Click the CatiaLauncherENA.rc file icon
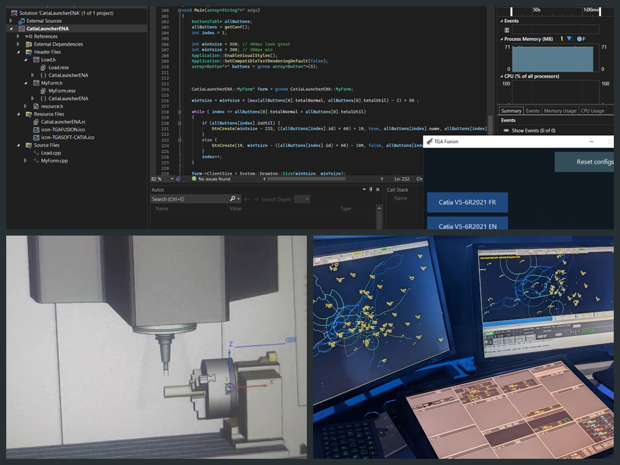The height and width of the screenshot is (465, 620). tap(37, 122)
